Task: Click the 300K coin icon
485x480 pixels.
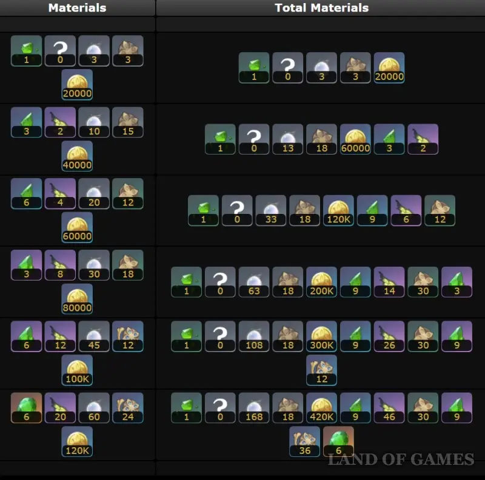Action: [x=322, y=336]
